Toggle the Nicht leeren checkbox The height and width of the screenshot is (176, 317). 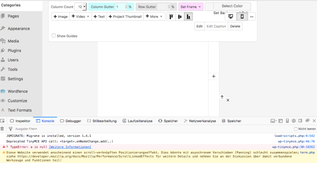coord(296,129)
